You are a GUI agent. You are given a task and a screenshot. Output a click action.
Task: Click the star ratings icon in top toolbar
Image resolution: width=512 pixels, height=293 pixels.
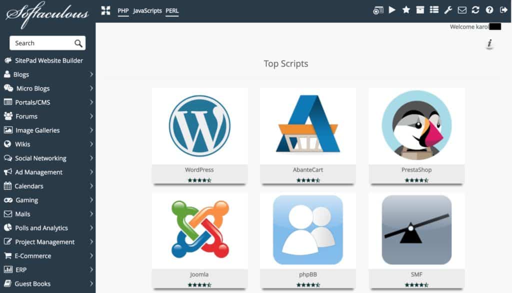pyautogui.click(x=406, y=10)
